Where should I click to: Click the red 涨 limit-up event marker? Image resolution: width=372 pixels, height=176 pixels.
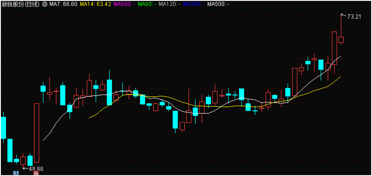tap(36, 173)
